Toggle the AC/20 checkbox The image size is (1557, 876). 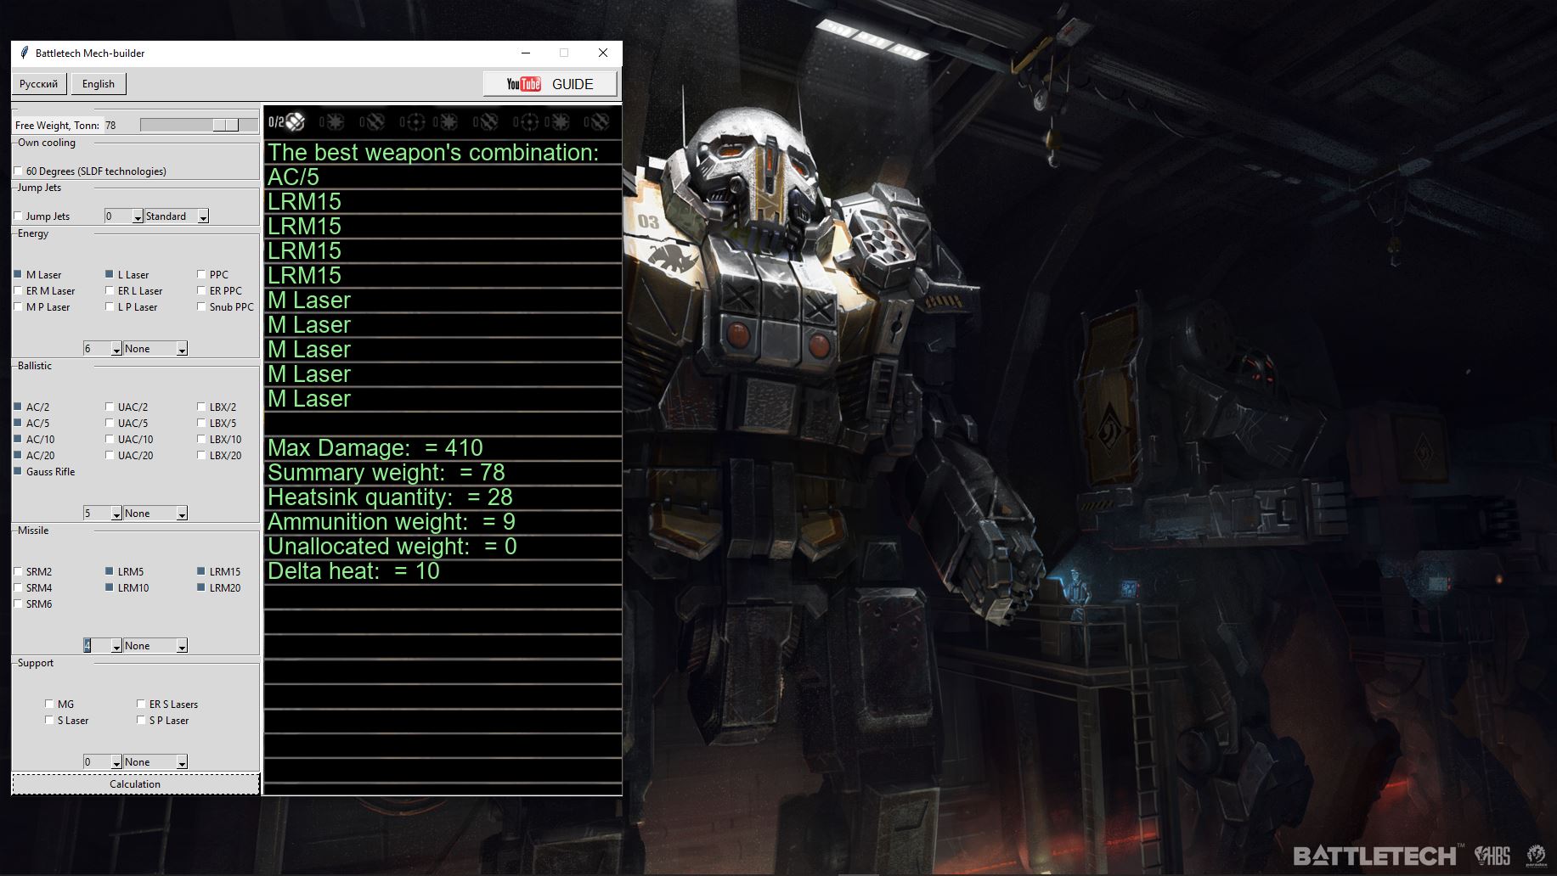(18, 456)
